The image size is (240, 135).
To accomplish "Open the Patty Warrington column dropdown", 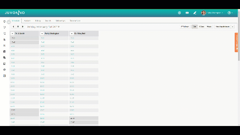I will click(x=42, y=33).
